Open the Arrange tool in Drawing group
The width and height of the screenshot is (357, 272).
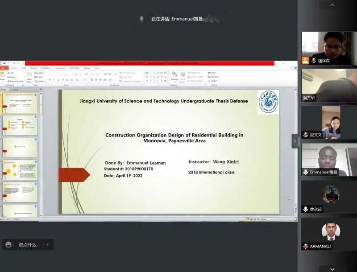(x=174, y=77)
